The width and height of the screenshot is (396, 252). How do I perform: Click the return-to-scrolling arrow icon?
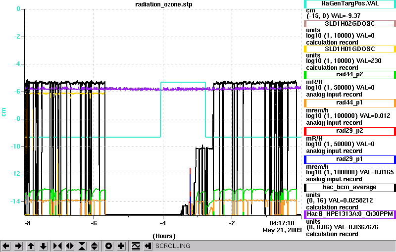pyautogui.click(x=148, y=246)
